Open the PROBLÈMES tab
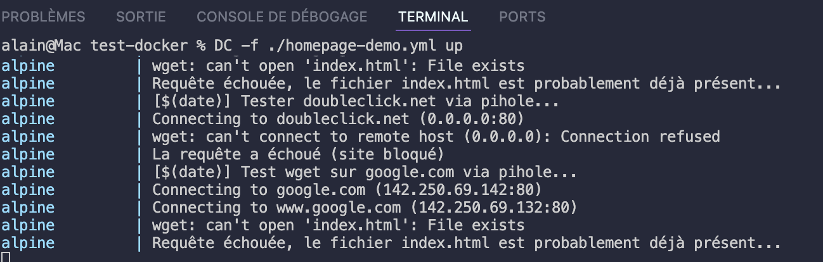The height and width of the screenshot is (262, 823). 44,17
